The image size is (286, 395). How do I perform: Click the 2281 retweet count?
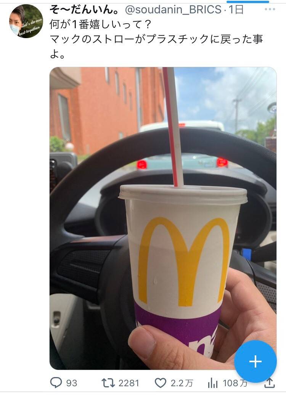click(x=129, y=383)
